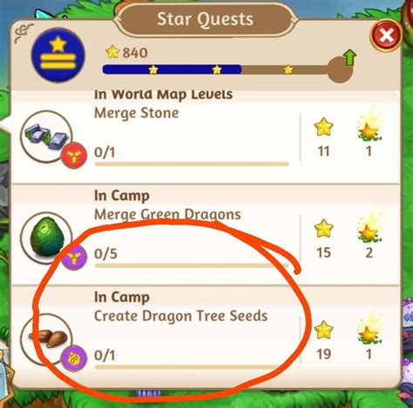This screenshot has width=413, height=408.
Task: Click purple merge badge on green dragon quest
Action: pyautogui.click(x=74, y=257)
